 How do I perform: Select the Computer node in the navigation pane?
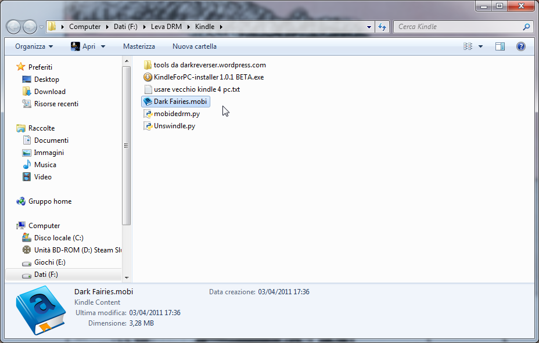coord(44,226)
